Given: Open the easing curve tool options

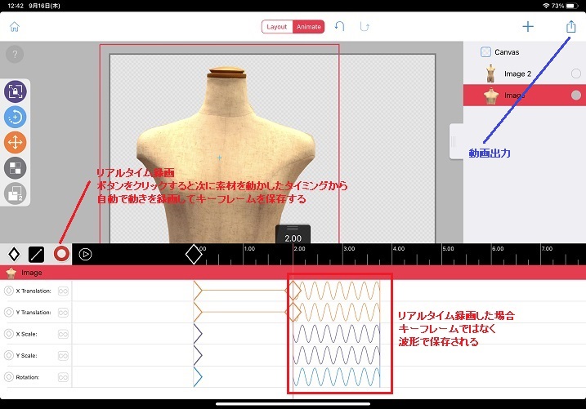Looking at the screenshot, I should pos(37,254).
